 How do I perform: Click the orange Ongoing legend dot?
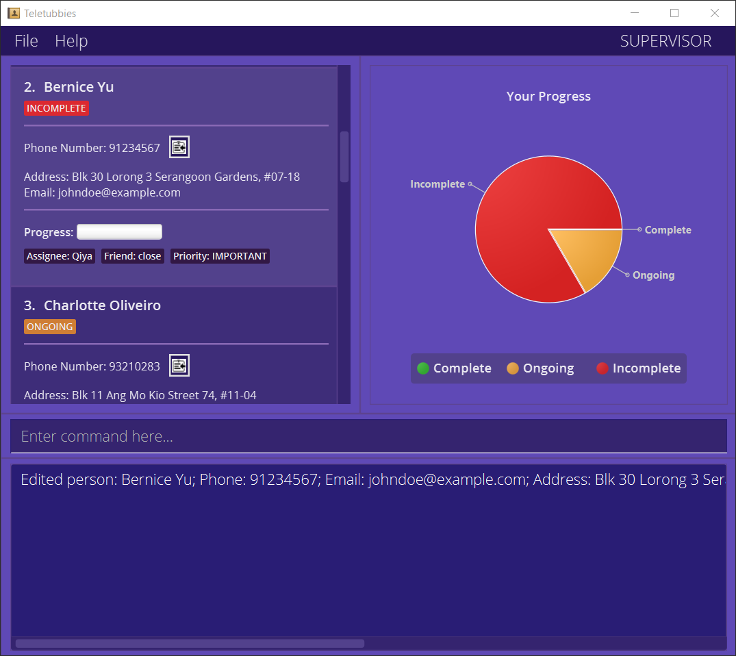click(513, 368)
